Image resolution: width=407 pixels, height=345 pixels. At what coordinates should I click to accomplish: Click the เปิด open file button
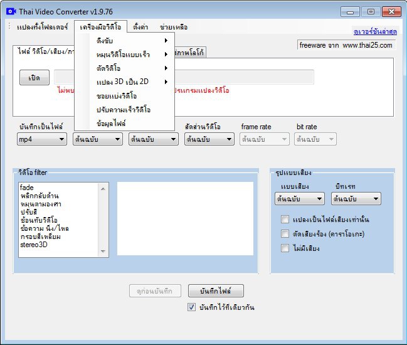coord(34,77)
